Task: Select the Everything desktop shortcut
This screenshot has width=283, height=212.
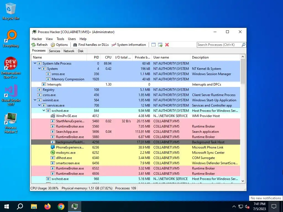Action: coord(11,39)
